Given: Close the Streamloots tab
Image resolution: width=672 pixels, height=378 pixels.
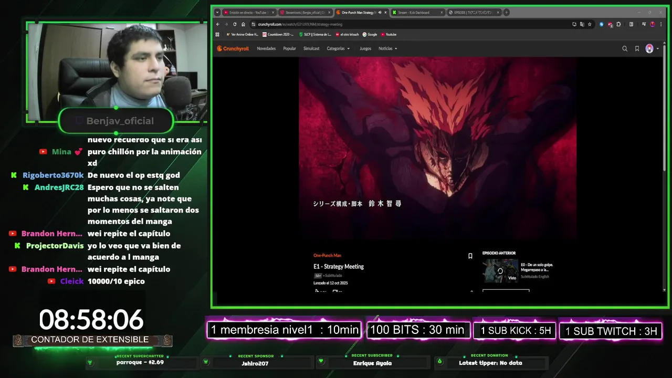Looking at the screenshot, I should (330, 13).
